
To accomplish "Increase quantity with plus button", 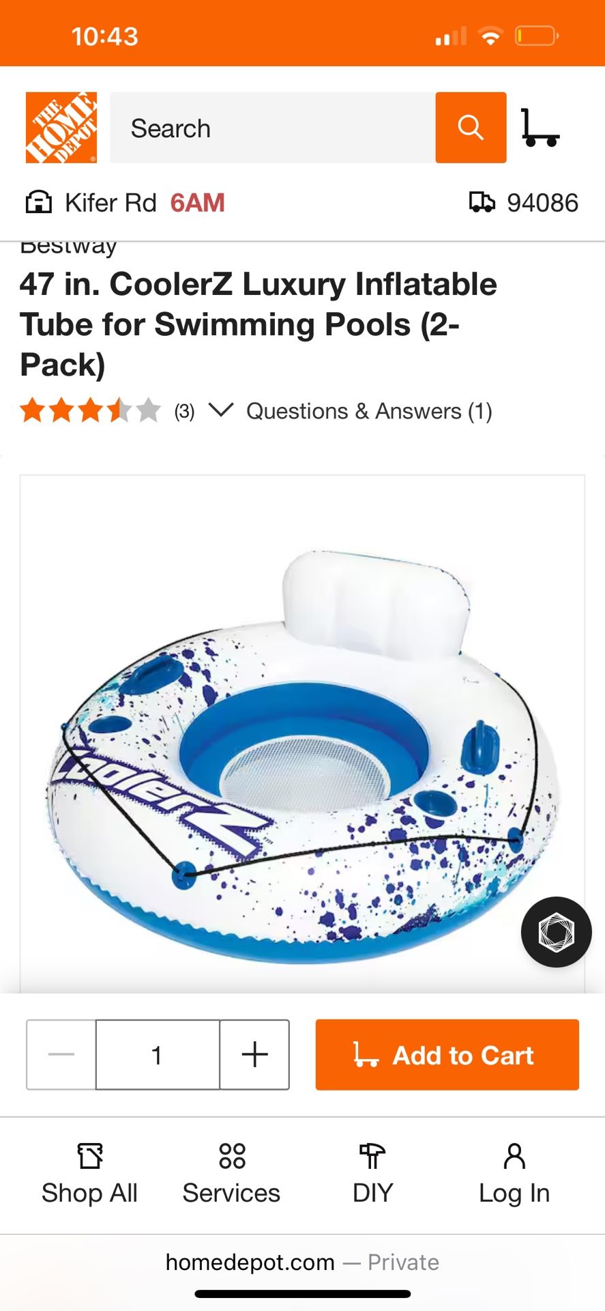I will pos(254,1054).
